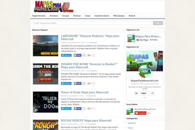Screen dimensions: 195x130
Task: Open Aventura in the Categorías list
Action: point(132,123)
